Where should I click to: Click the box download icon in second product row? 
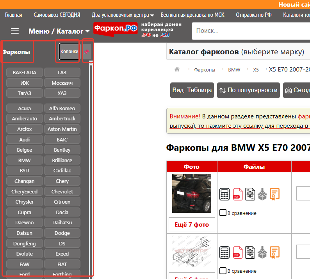pos(262,252)
